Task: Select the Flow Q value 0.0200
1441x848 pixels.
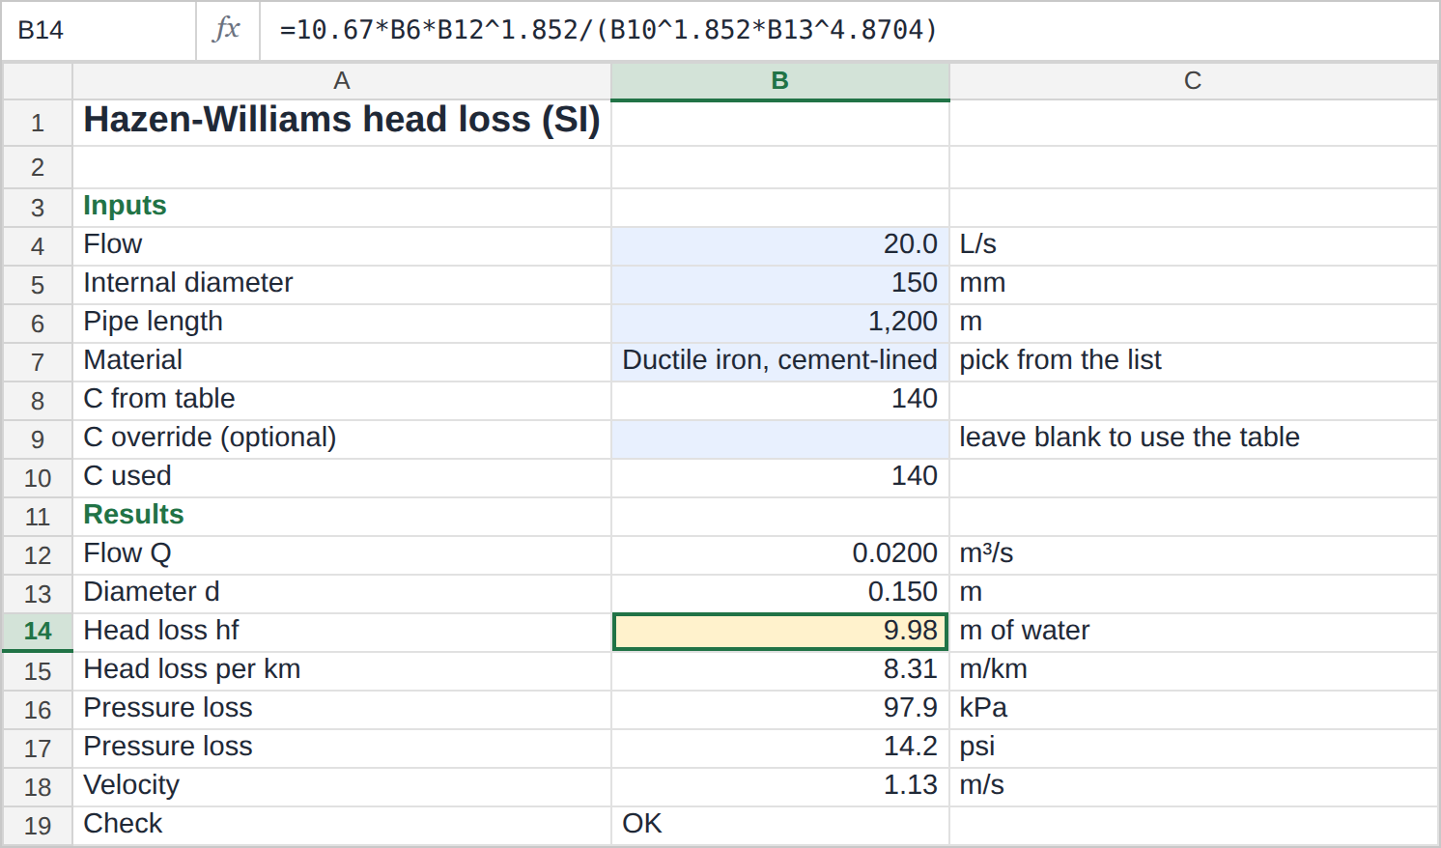Action: (x=780, y=554)
